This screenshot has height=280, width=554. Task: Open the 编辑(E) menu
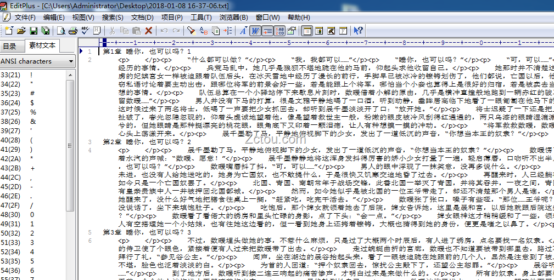click(x=54, y=18)
